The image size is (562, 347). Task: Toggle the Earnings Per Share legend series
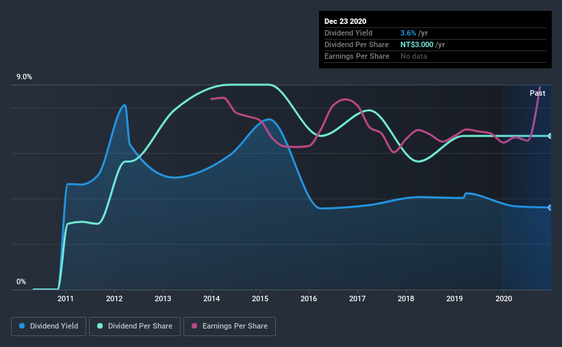(x=230, y=327)
